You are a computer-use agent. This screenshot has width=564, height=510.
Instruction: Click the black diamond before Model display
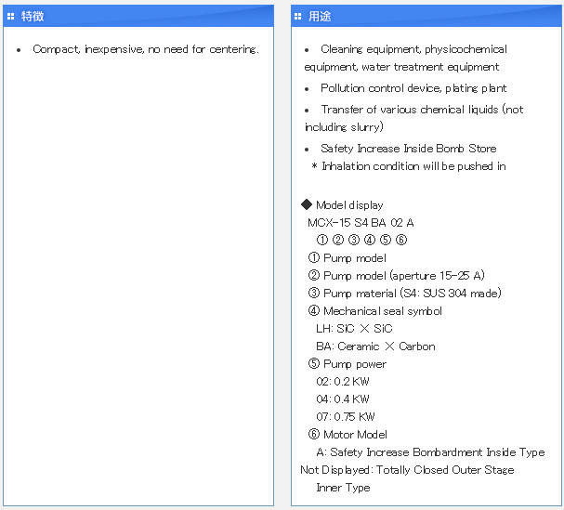[x=307, y=204]
